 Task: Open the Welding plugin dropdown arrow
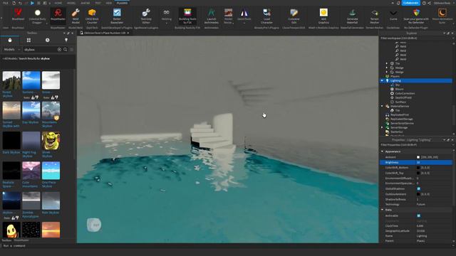coord(166,23)
